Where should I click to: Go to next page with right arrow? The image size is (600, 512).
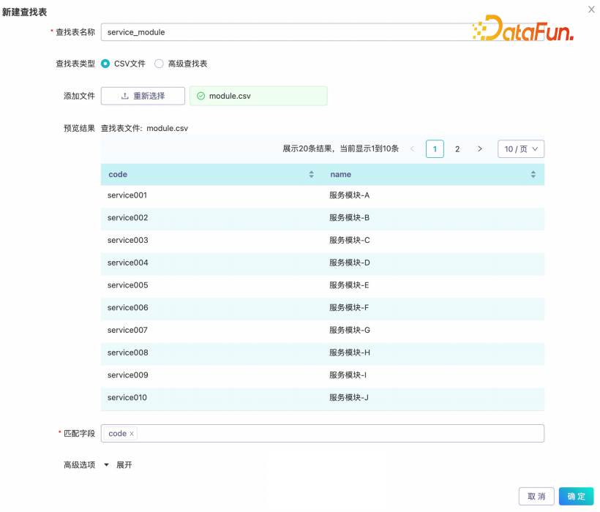[x=480, y=149]
